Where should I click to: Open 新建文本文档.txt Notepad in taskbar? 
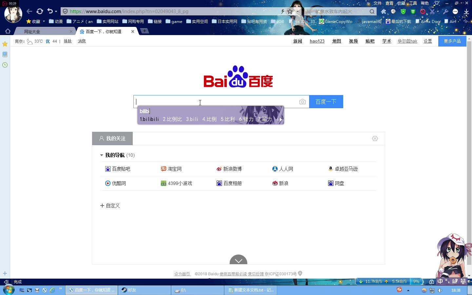click(251, 290)
